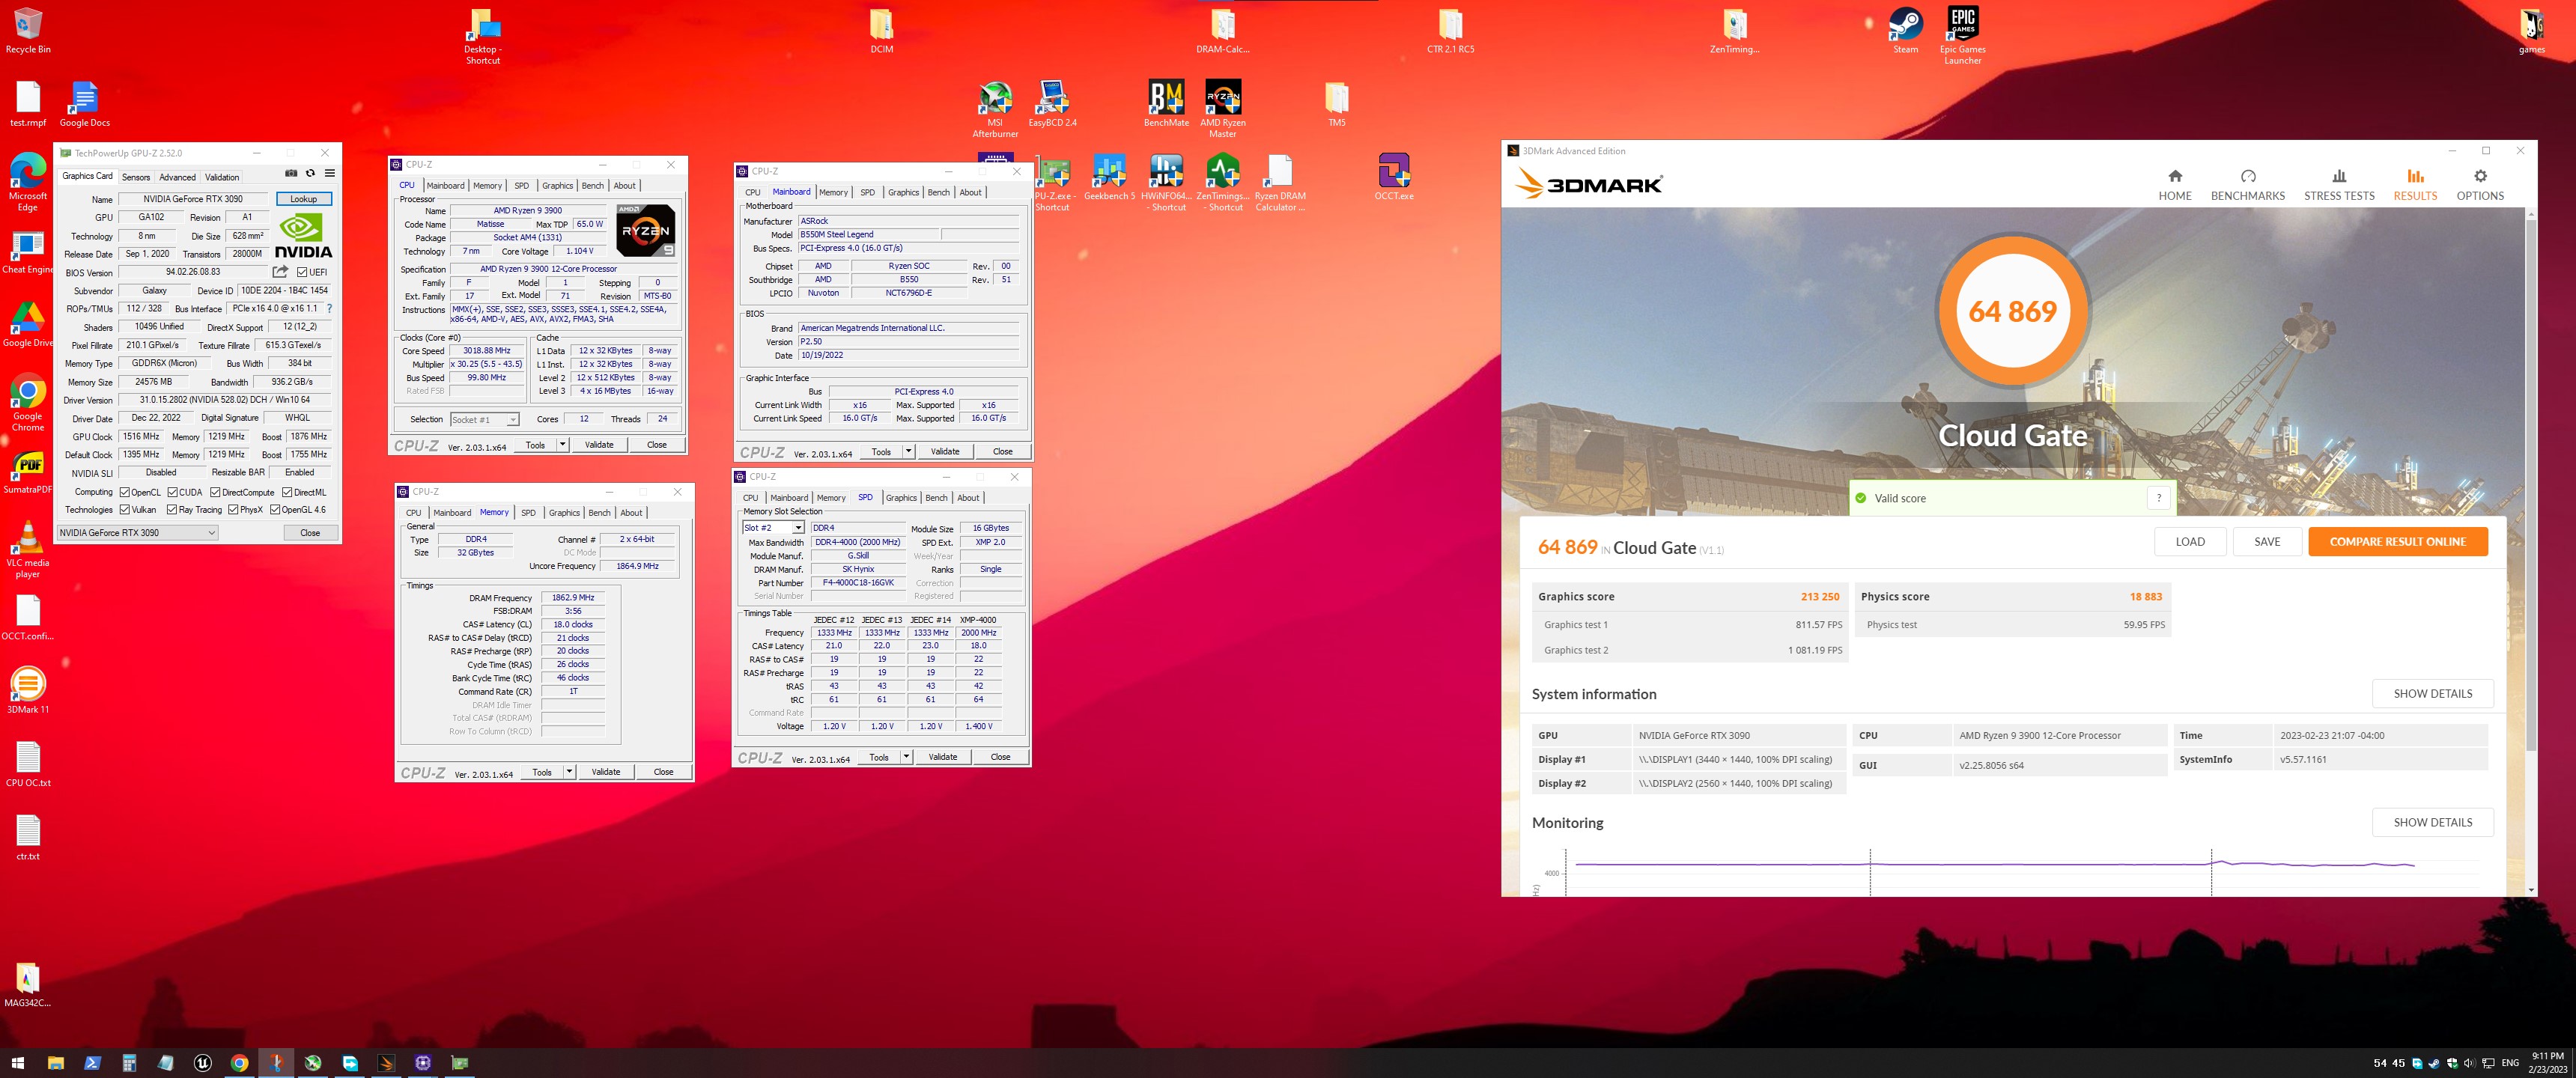Toggle the OpenCL checkbox
Viewport: 2576px width, 1078px height.
pyautogui.click(x=125, y=492)
